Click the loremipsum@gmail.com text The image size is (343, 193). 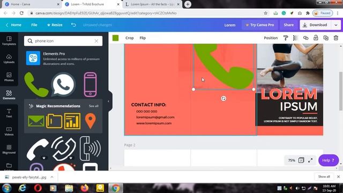tap(155, 117)
